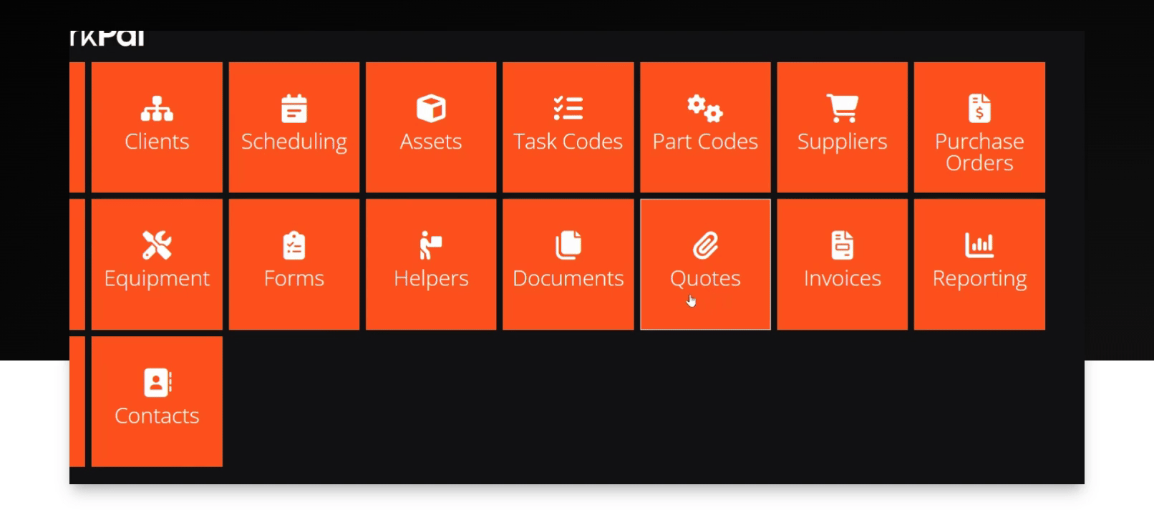Click the Part Codes gears icon
This screenshot has height=515, width=1154.
click(705, 109)
